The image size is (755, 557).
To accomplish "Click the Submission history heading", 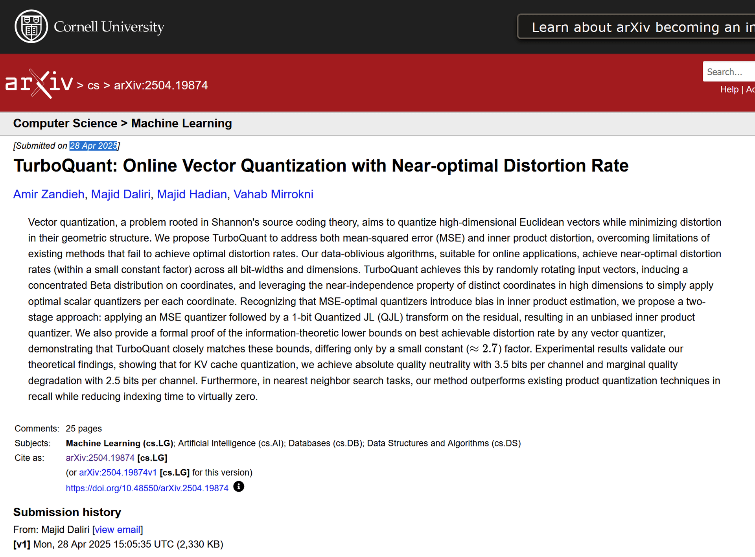I will [x=67, y=512].
